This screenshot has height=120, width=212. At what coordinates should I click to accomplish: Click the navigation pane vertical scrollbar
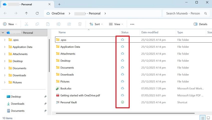click(x=49, y=55)
